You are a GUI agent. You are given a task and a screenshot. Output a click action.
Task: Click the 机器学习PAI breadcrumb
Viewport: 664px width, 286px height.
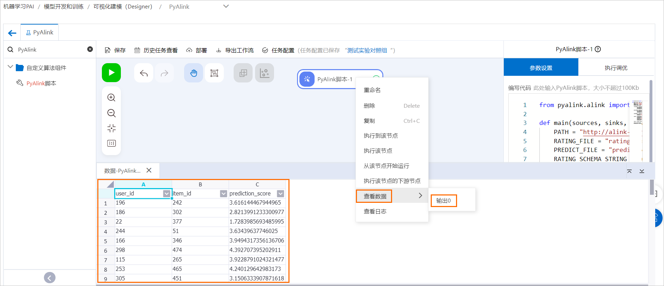[19, 6]
